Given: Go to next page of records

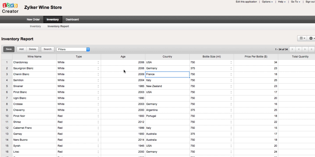Looking at the screenshot, I should click(x=305, y=49).
